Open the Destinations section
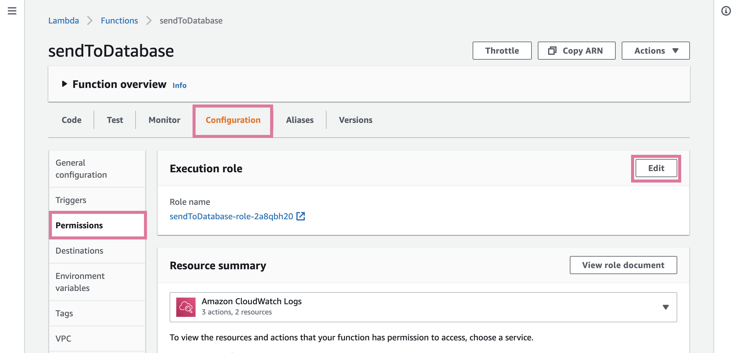The width and height of the screenshot is (737, 353). (97, 251)
